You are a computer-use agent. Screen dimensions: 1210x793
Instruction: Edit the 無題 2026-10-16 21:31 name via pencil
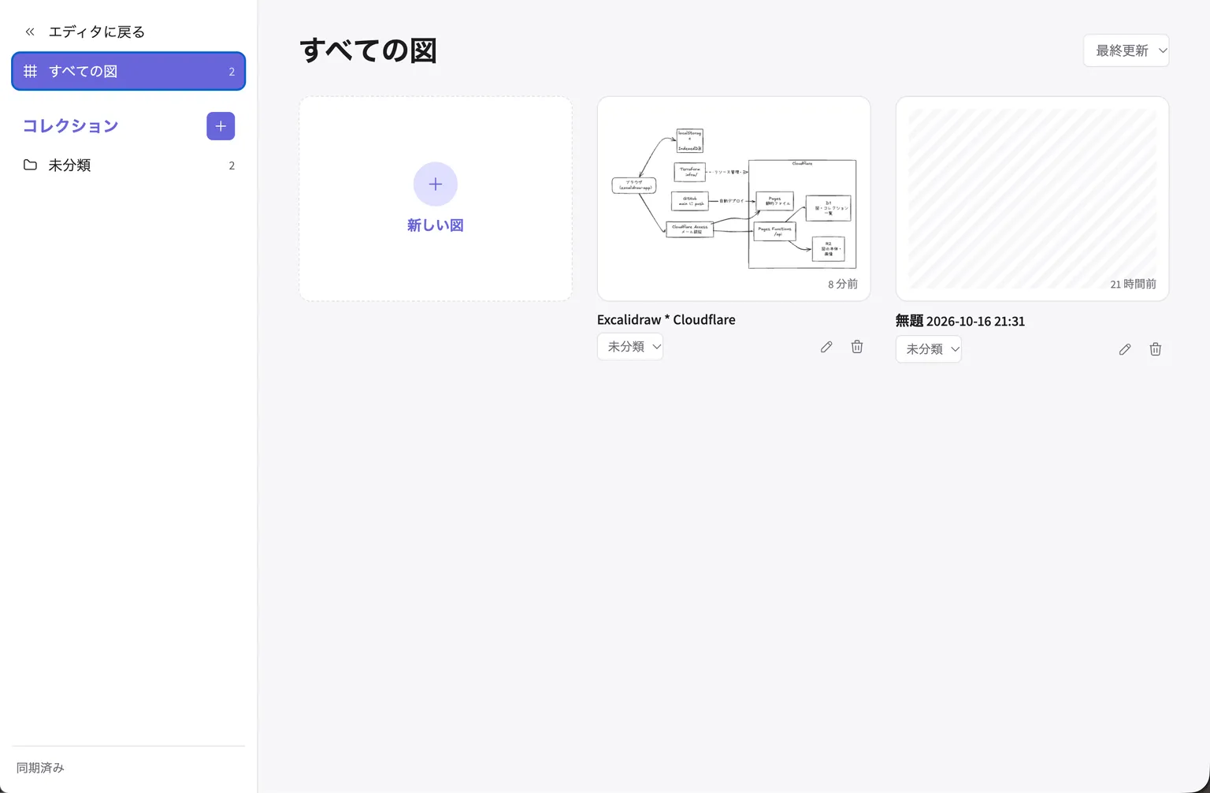click(1125, 349)
